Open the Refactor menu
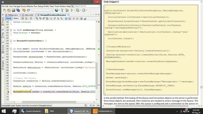The image size is (203, 114). point(30,6)
